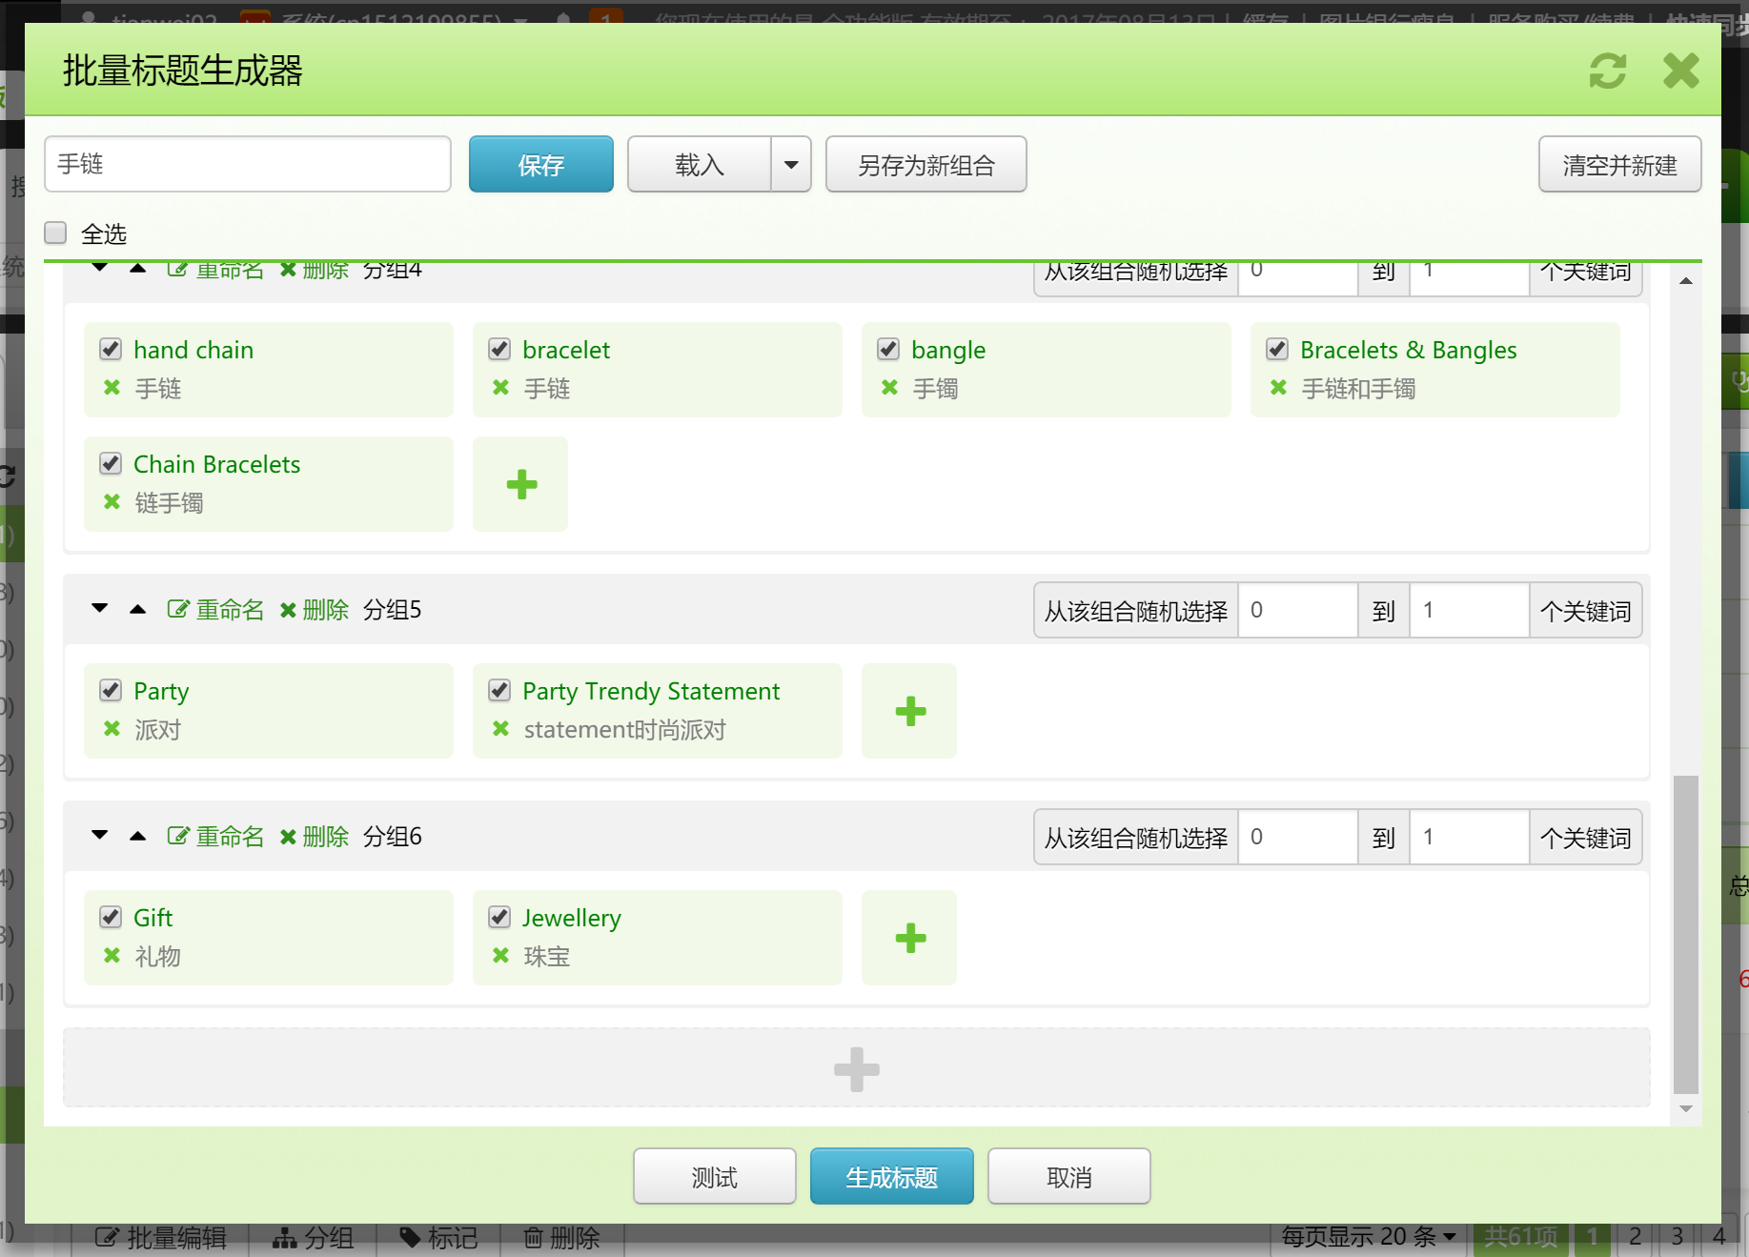Uncheck the bangle keyword

888,350
